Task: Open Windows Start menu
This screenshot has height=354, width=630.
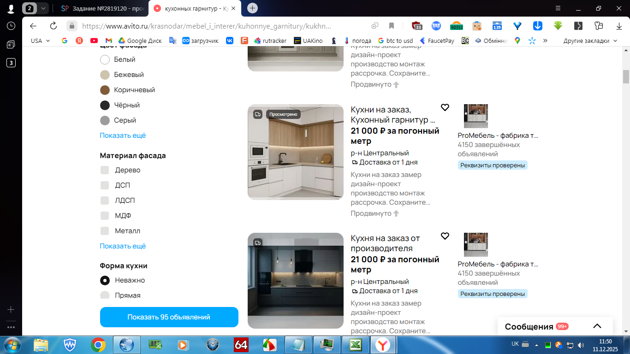Action: coord(11,344)
